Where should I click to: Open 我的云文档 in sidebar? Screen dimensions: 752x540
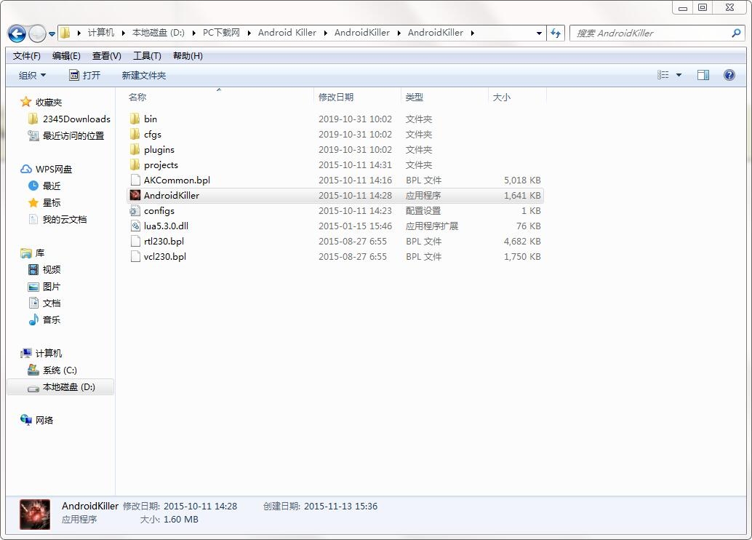click(x=57, y=219)
